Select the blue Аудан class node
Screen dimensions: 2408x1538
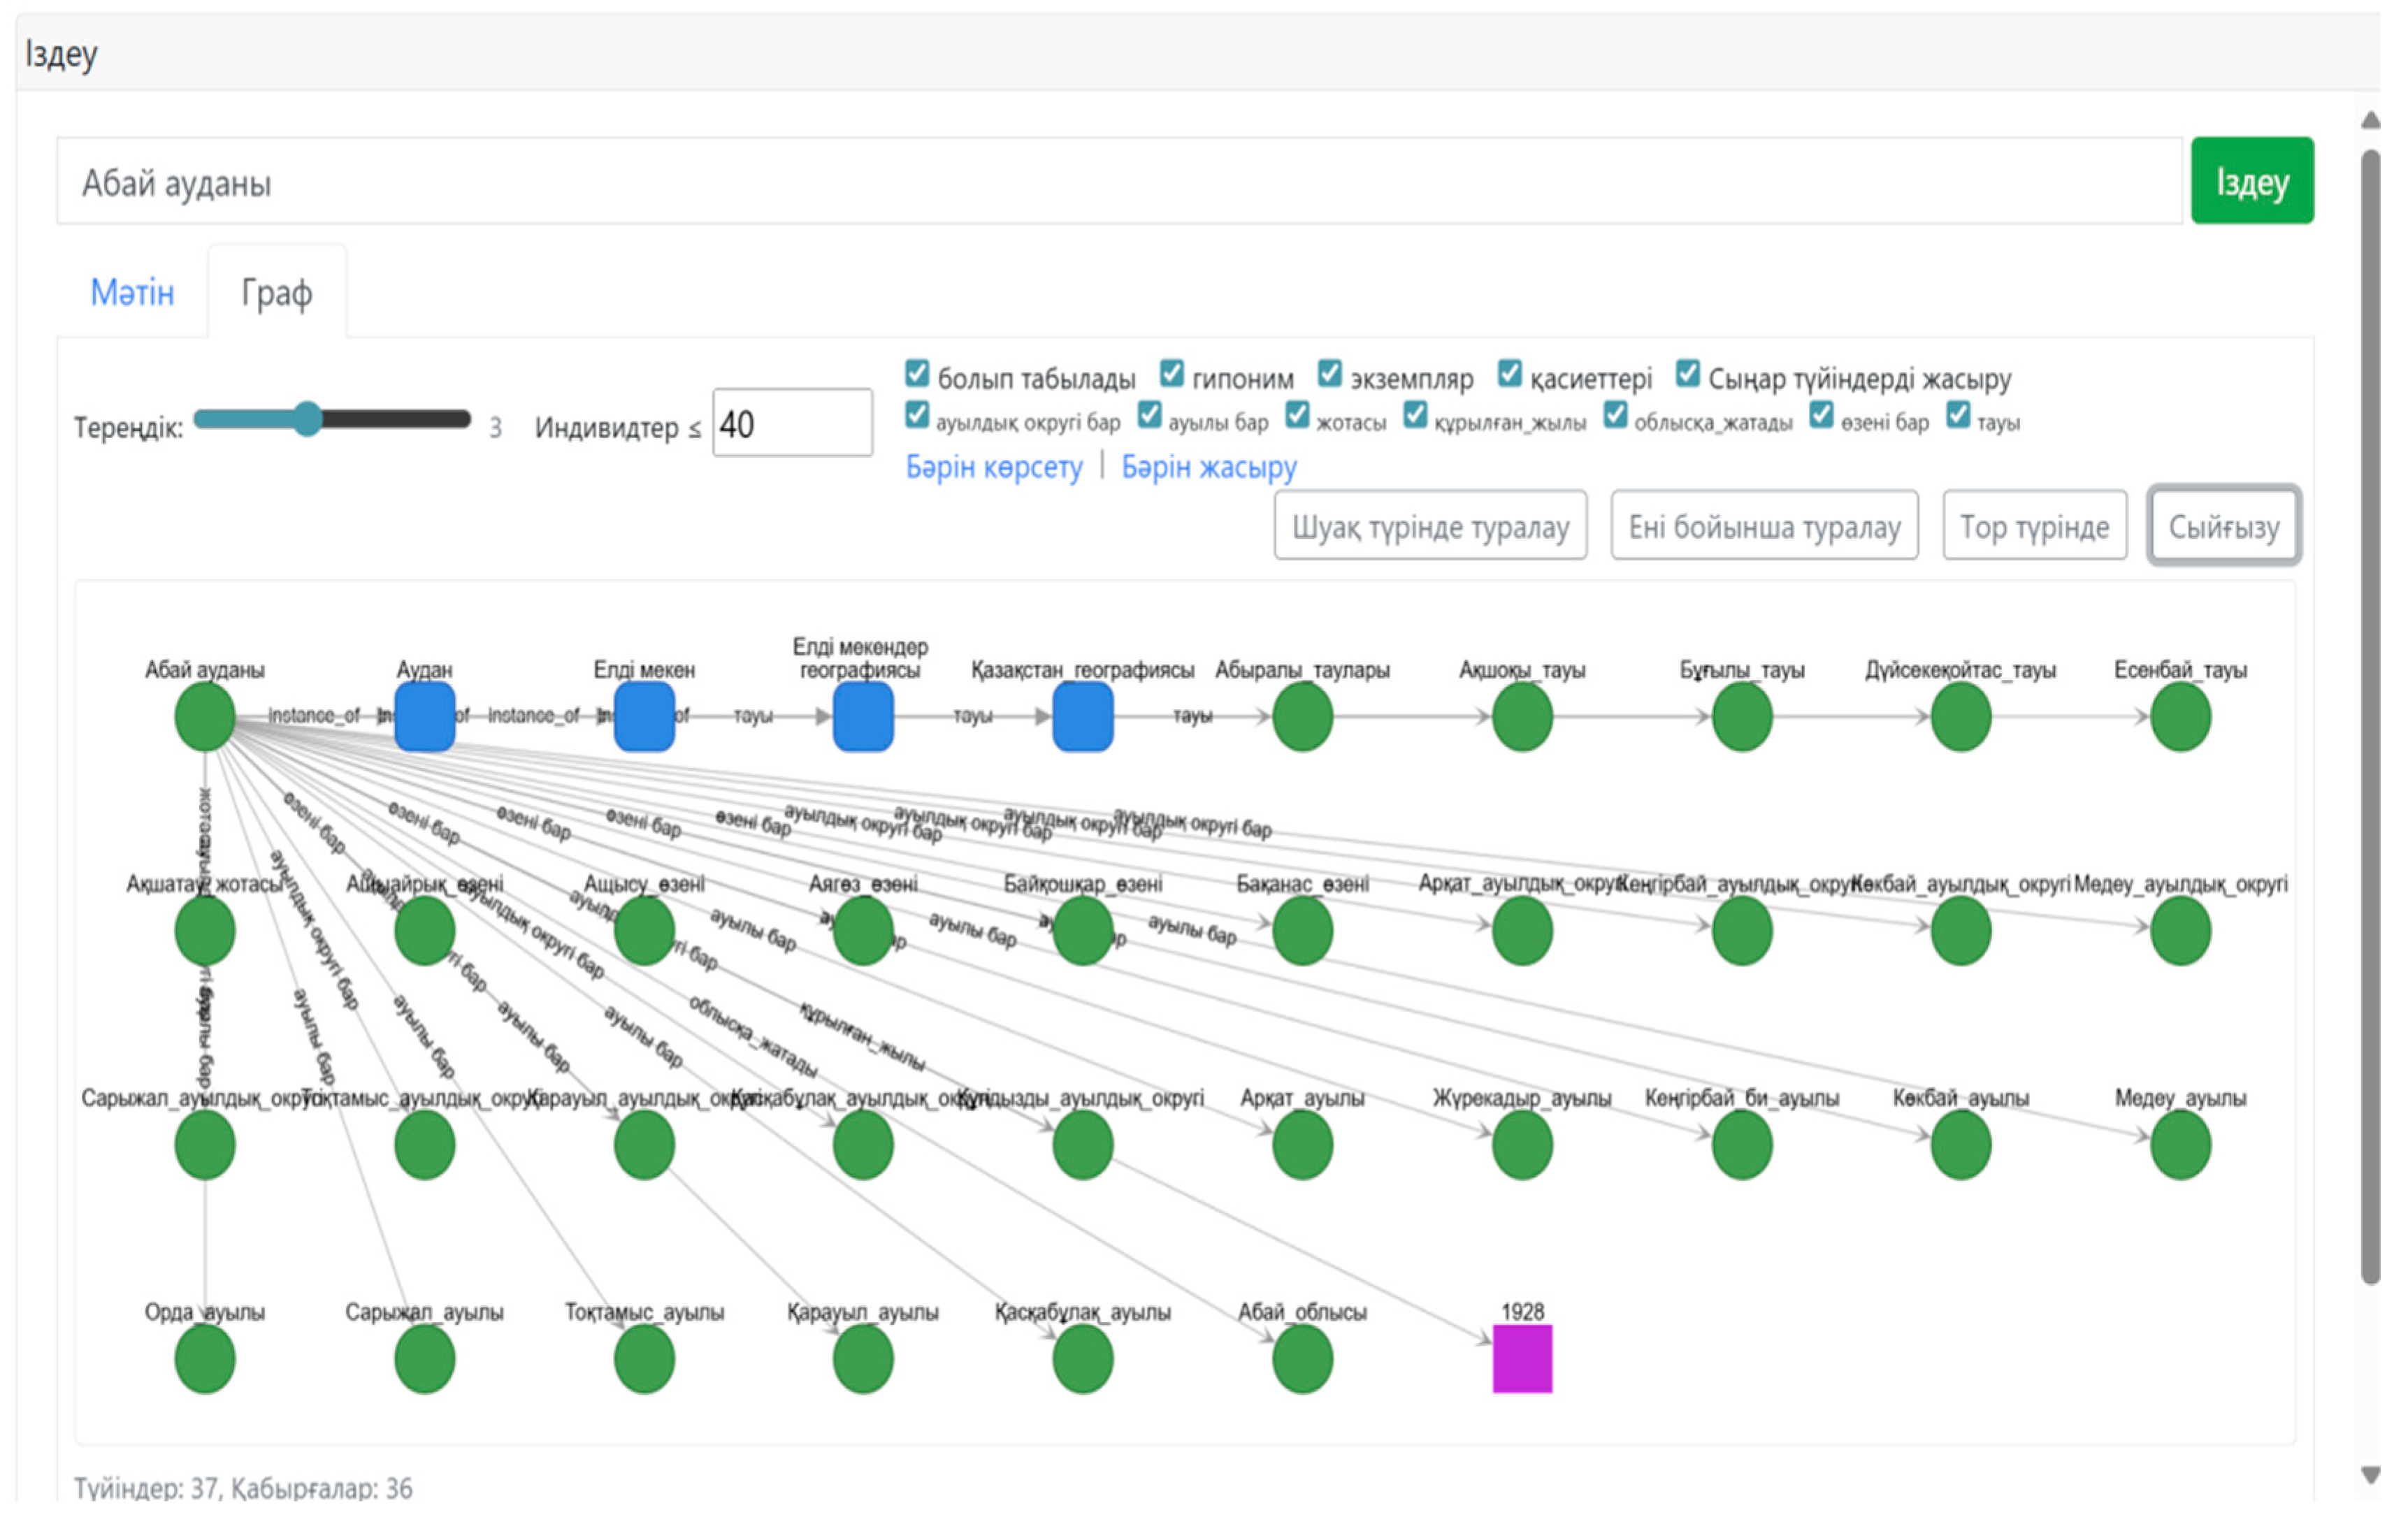(x=425, y=717)
